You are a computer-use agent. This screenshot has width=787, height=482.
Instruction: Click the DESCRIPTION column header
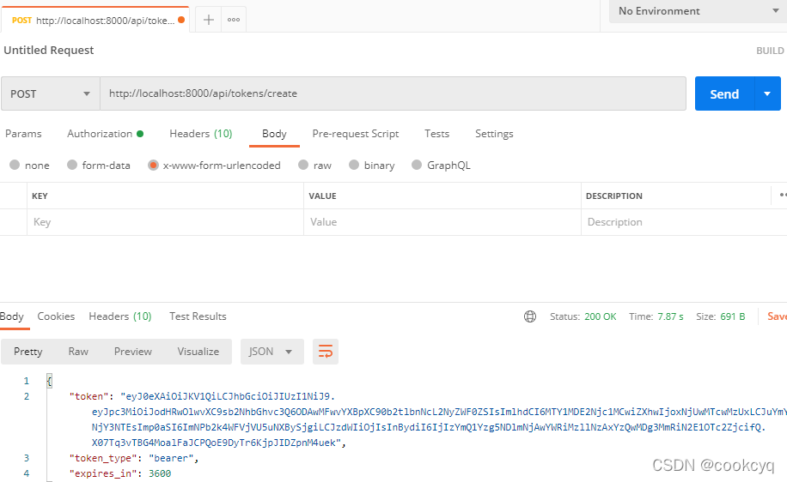click(x=613, y=196)
